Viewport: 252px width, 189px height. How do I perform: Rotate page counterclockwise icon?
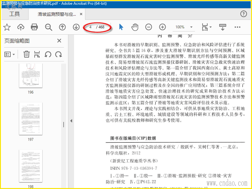(48, 54)
